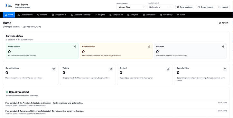The image size is (233, 118).
Task: Open the Google Posts tab
Action: [x=59, y=15]
